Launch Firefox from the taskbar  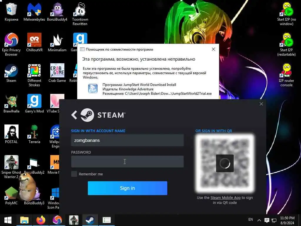click(41, 220)
